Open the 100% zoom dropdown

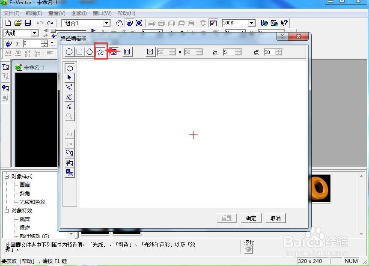point(252,23)
